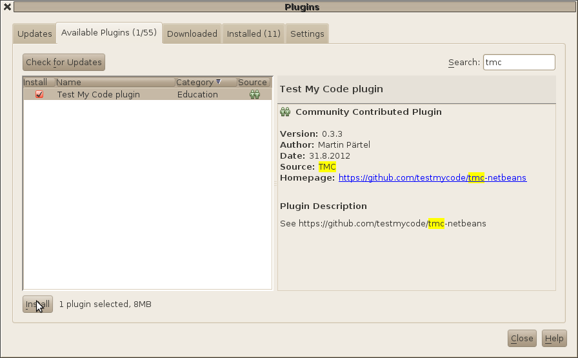
Task: Click the highlighted TMC source value
Action: click(x=327, y=166)
